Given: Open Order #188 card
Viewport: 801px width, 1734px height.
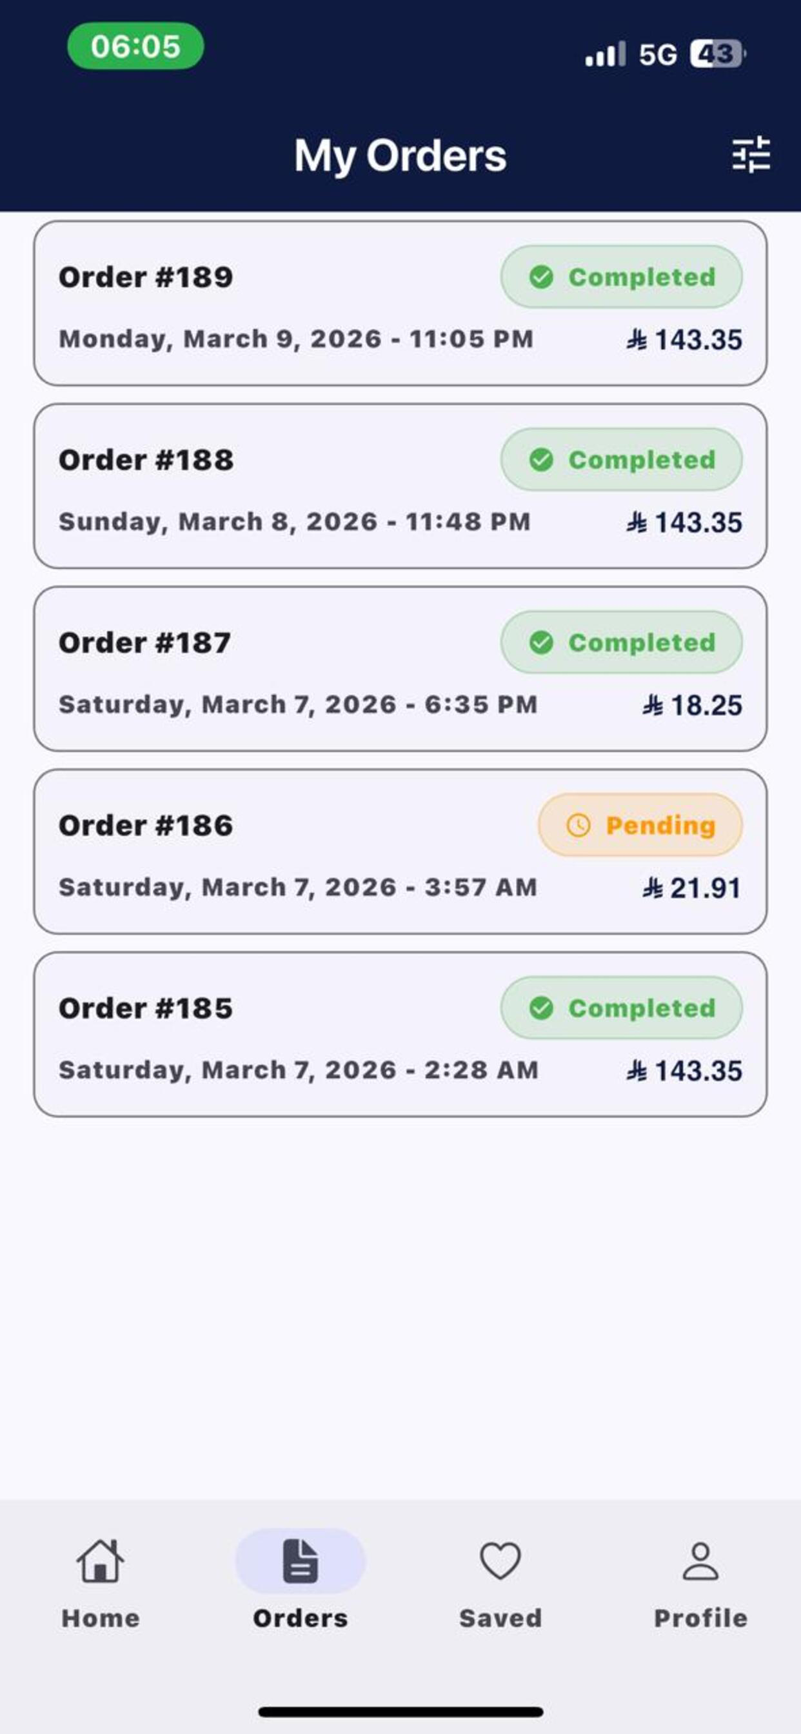Looking at the screenshot, I should (400, 486).
